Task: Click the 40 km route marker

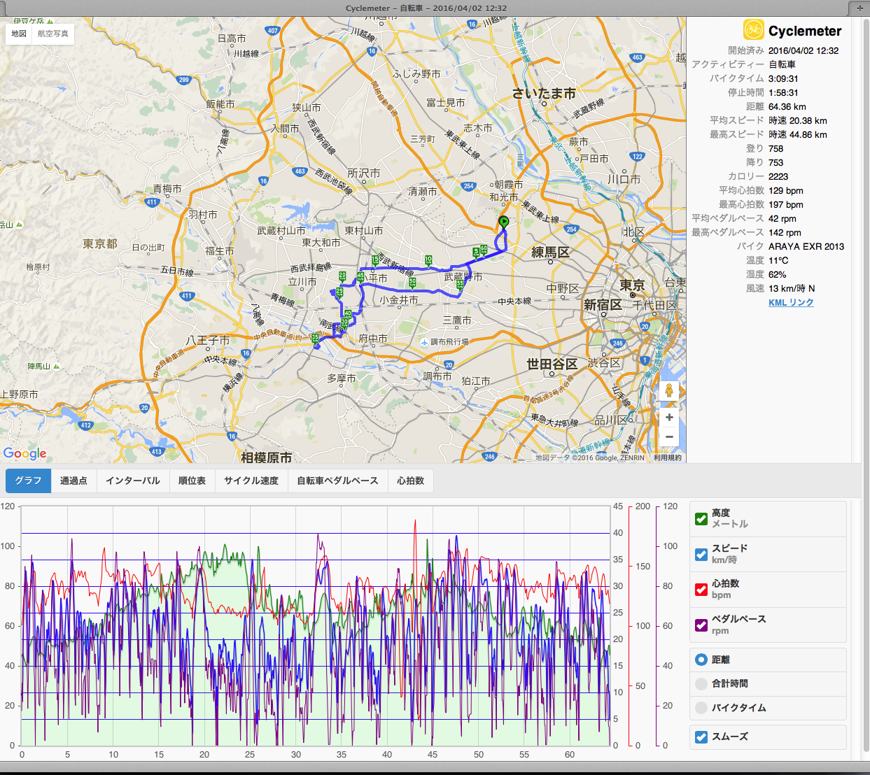Action: (348, 314)
